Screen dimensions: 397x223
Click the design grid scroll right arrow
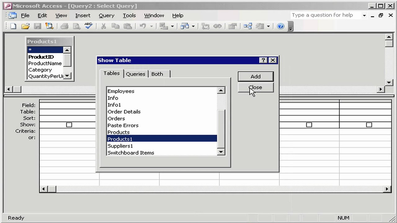[387, 189]
